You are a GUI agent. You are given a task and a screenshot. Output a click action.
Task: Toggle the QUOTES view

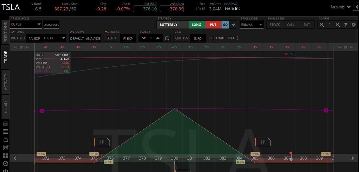(181, 38)
